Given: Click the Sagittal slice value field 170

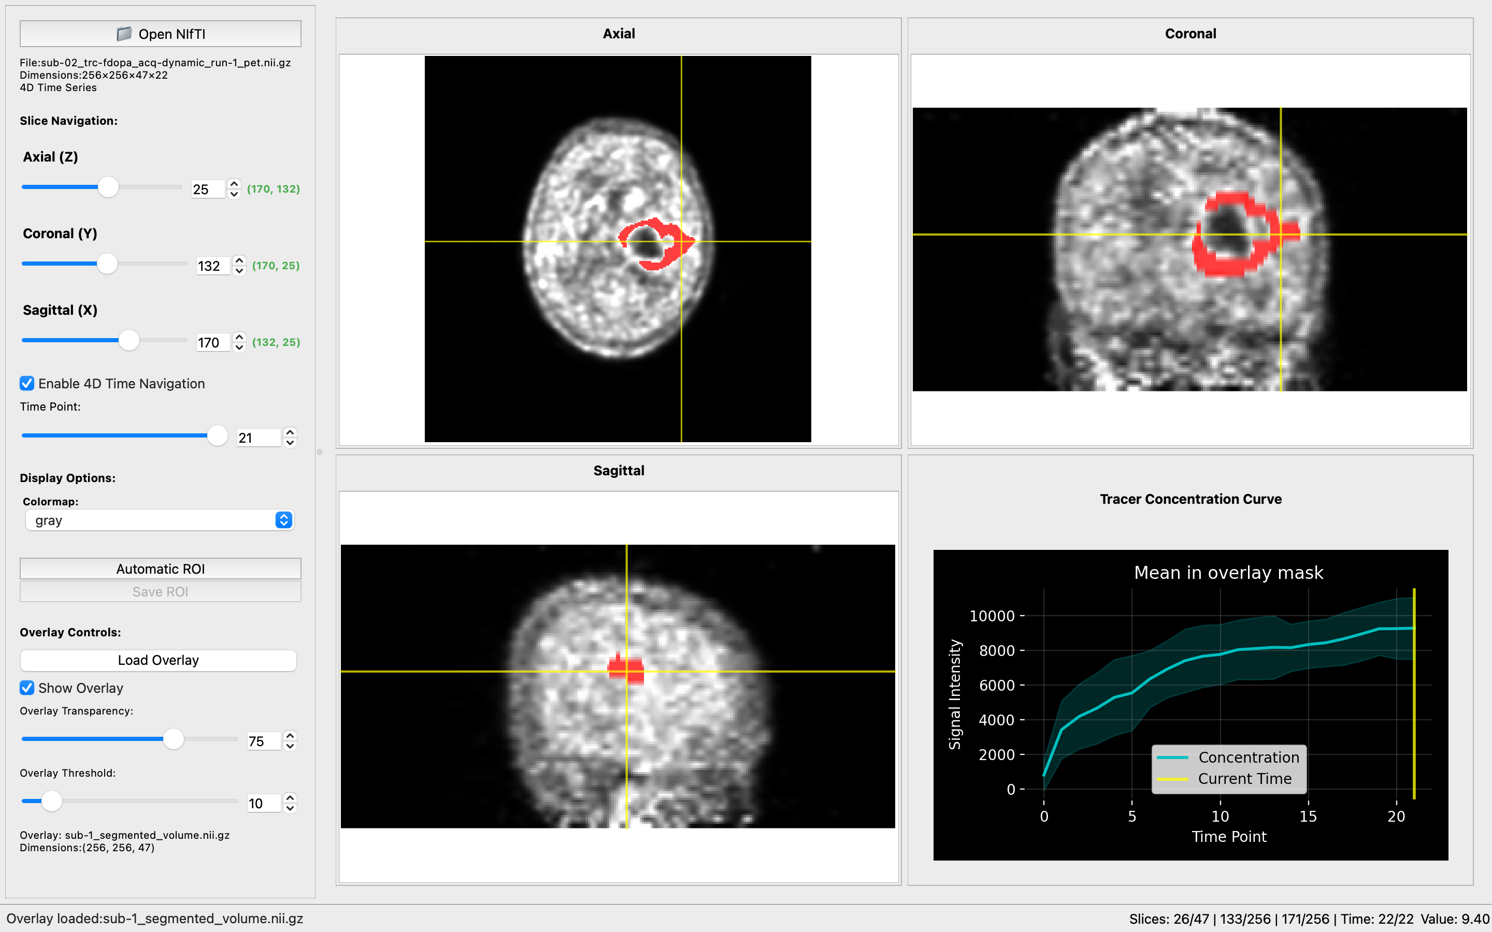Looking at the screenshot, I should coord(213,342).
